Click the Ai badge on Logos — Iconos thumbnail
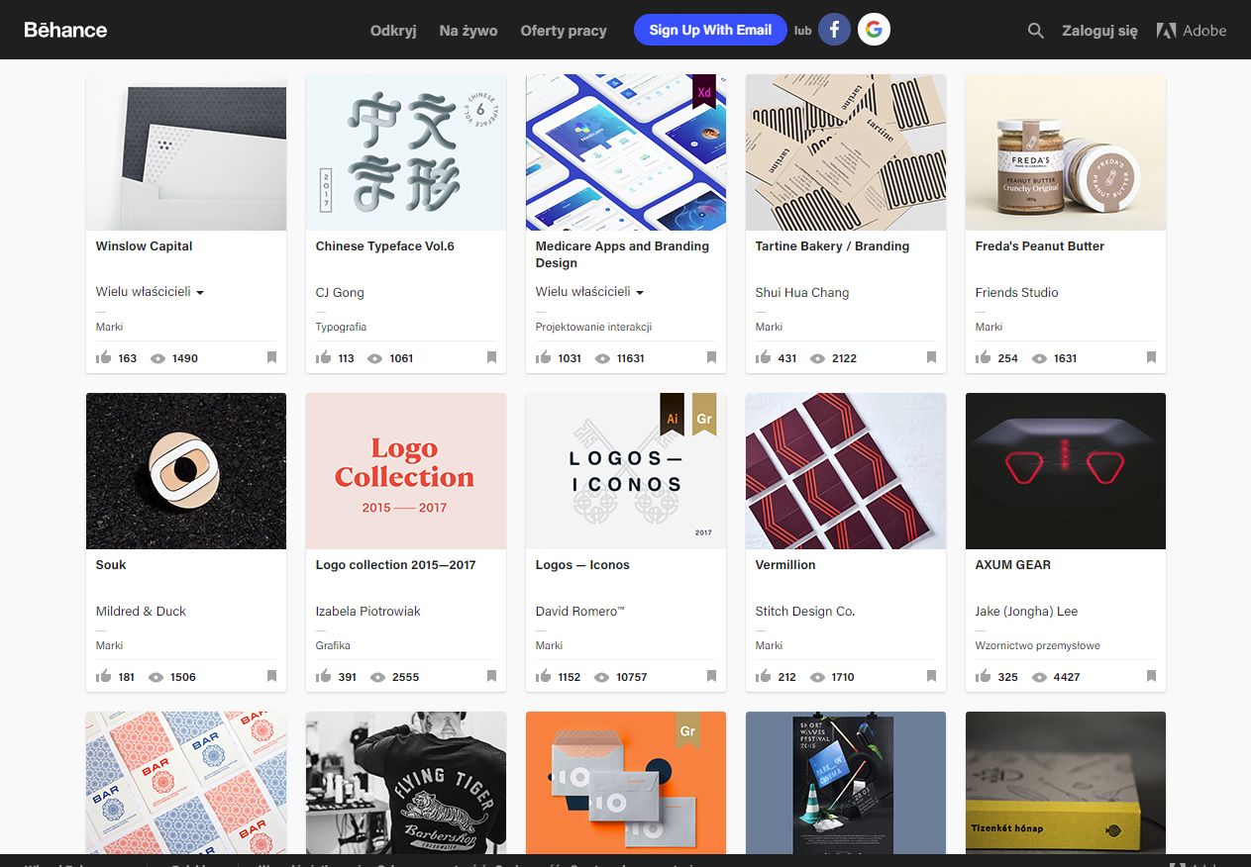This screenshot has width=1251, height=867. [673, 414]
